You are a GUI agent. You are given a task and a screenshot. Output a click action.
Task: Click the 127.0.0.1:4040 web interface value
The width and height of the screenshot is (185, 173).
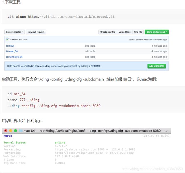(x=67, y=156)
